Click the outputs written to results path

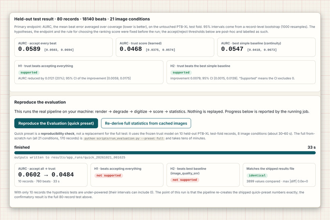(x=70, y=157)
